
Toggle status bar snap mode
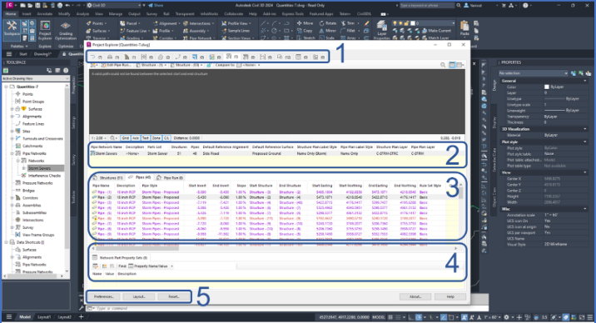click(398, 317)
